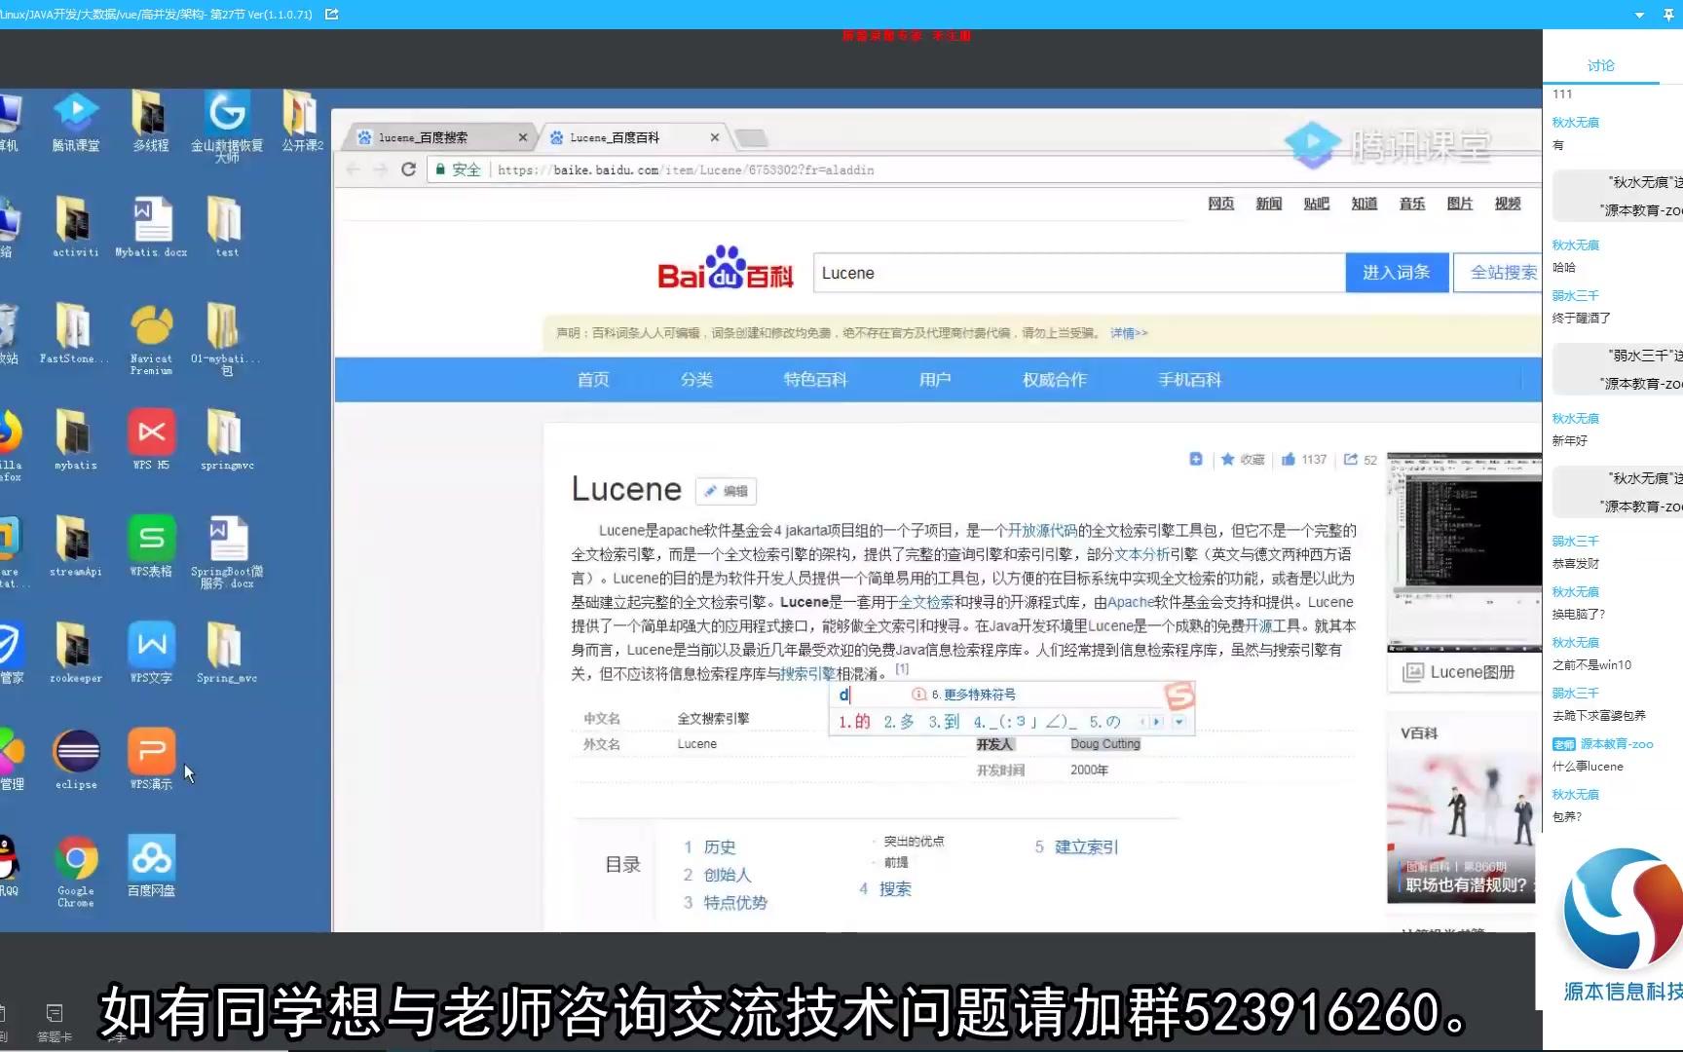Click in the Baidu Baike search field
Screen dimensions: 1683x1052
point(1079,273)
